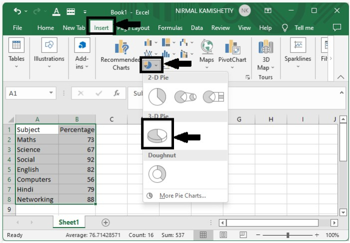
Task: Expand the formula bar
Action: [341, 93]
